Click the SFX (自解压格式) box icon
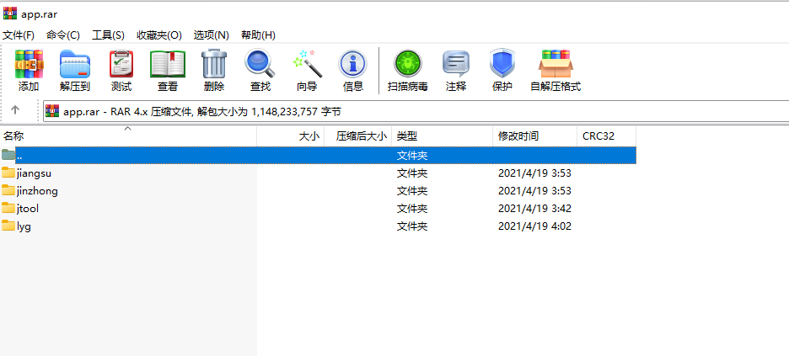This screenshot has width=789, height=356. click(x=556, y=69)
